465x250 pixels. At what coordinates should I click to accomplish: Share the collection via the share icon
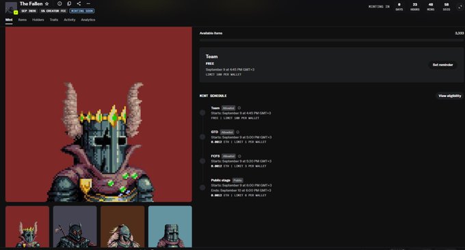pos(79,3)
